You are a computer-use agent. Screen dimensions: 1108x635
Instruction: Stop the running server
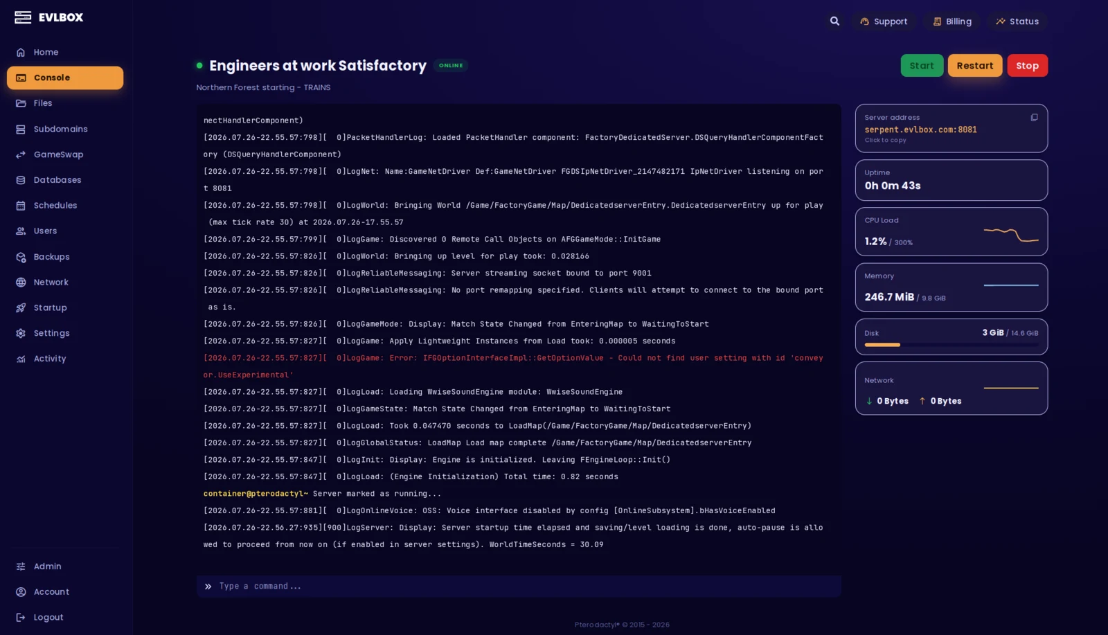[x=1027, y=66]
